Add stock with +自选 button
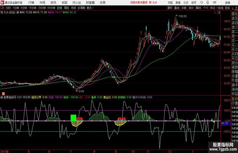 220,8
